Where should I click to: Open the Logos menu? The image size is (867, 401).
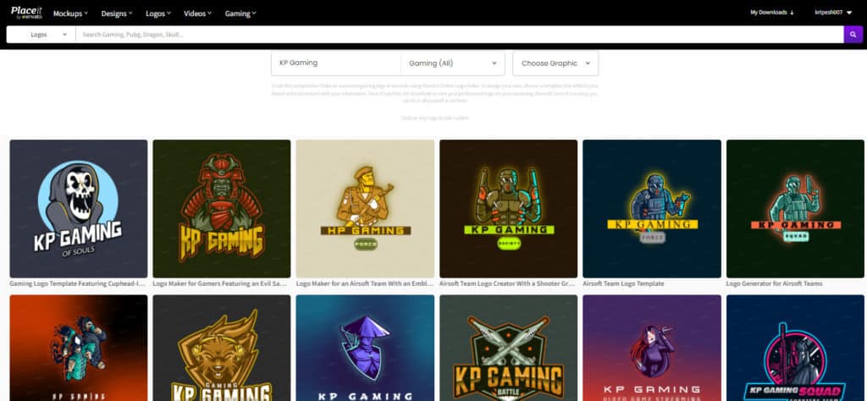158,14
